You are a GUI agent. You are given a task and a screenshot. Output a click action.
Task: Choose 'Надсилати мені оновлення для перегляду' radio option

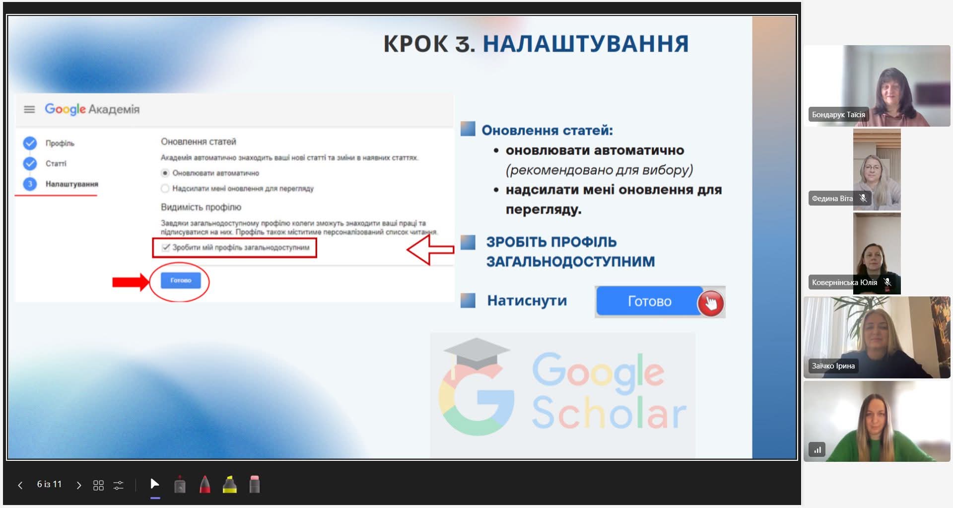(165, 189)
